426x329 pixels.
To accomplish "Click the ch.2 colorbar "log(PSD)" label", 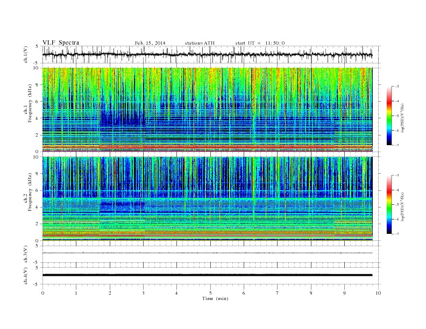I will click(x=402, y=206).
